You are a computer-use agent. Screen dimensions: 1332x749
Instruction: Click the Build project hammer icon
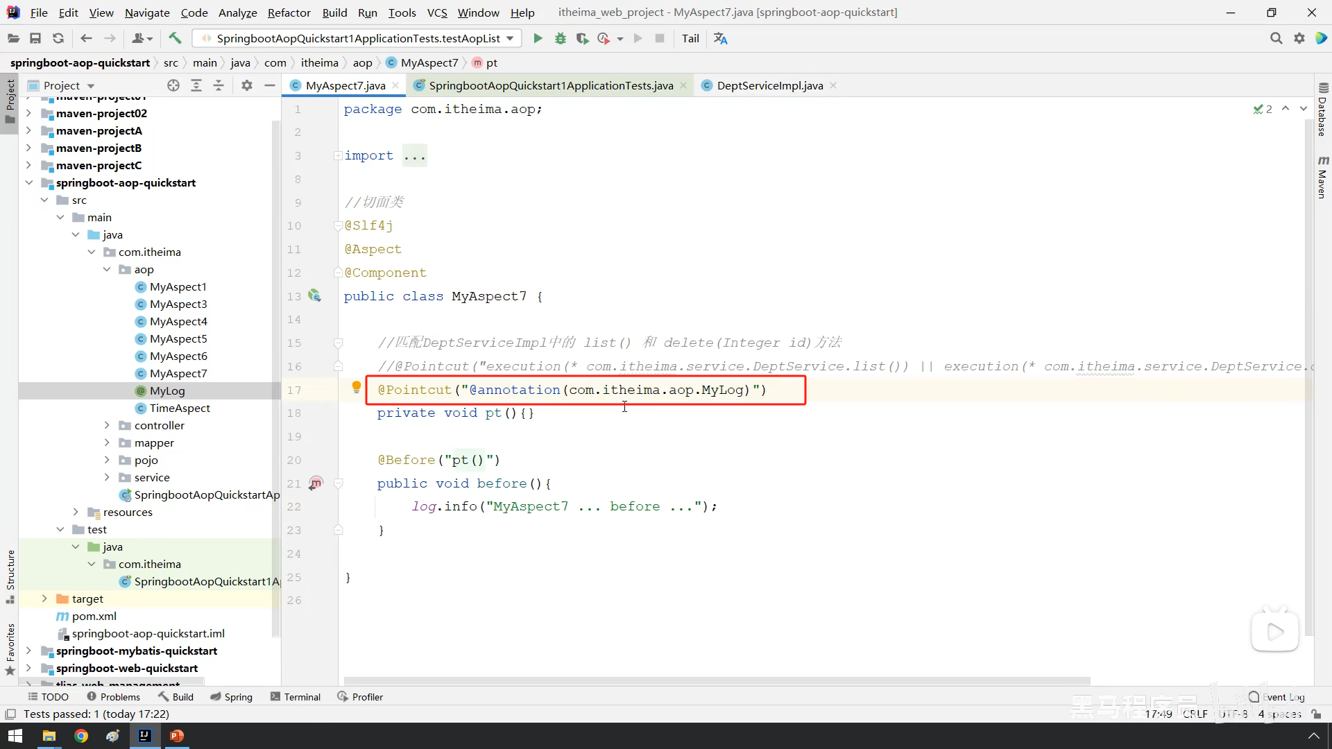(175, 39)
